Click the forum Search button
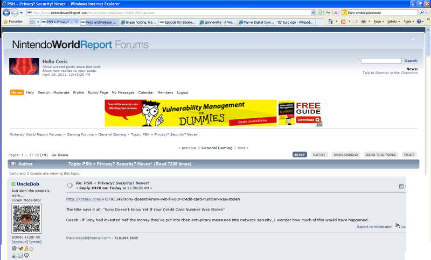The height and width of the screenshot is (260, 431). click(x=411, y=61)
